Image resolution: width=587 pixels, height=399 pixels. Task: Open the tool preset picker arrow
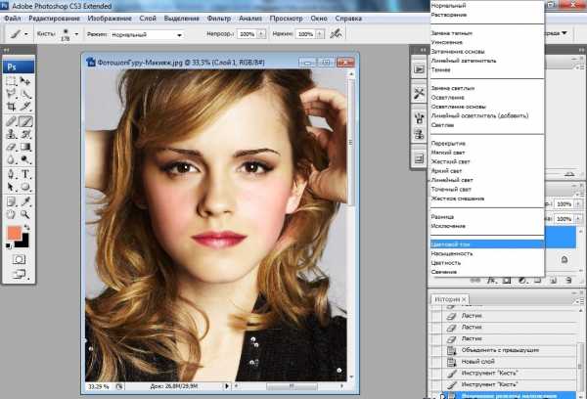26,34
